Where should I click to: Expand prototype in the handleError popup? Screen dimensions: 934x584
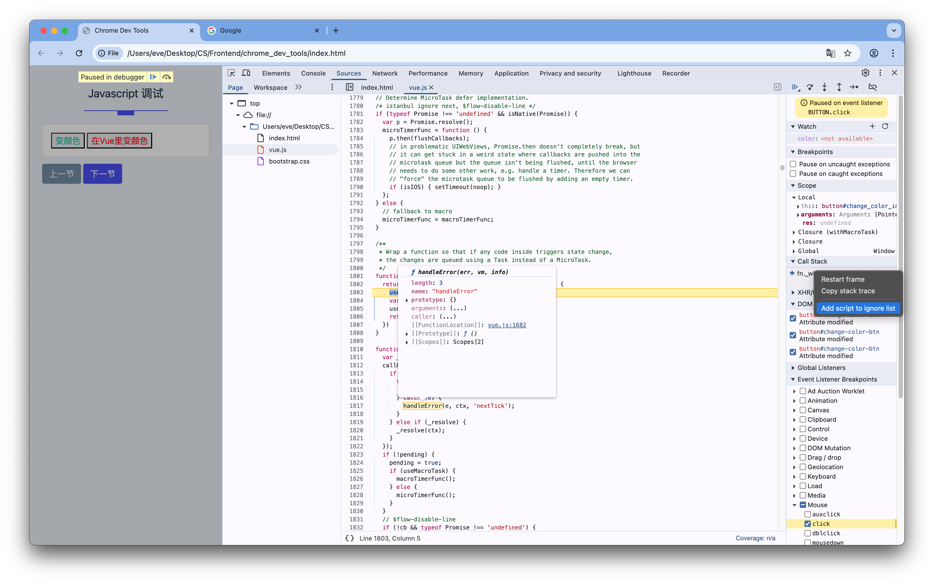tap(407, 300)
